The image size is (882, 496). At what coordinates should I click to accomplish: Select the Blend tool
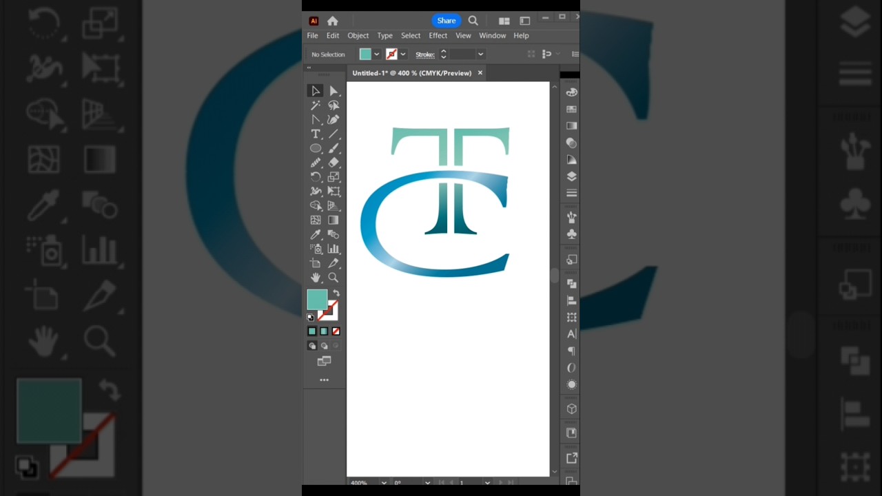coord(334,235)
